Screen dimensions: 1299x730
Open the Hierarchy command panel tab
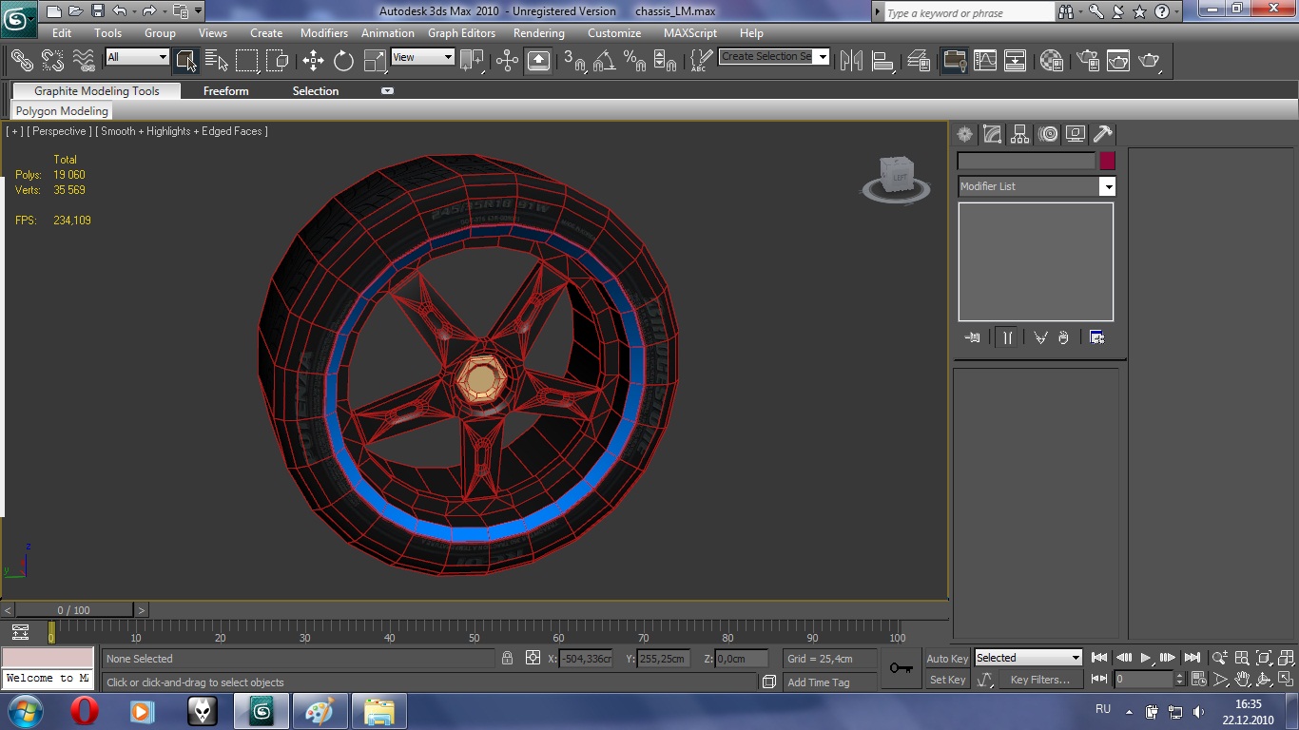coord(1019,134)
